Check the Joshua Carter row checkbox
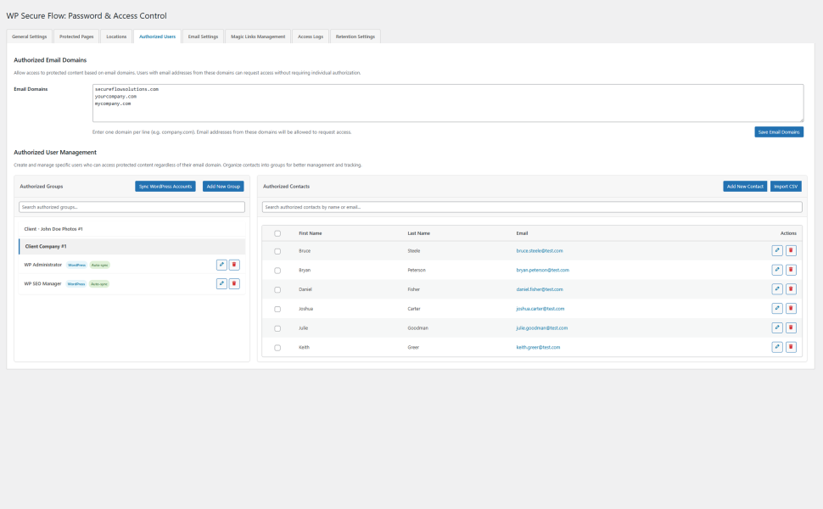The image size is (823, 509). coord(277,309)
